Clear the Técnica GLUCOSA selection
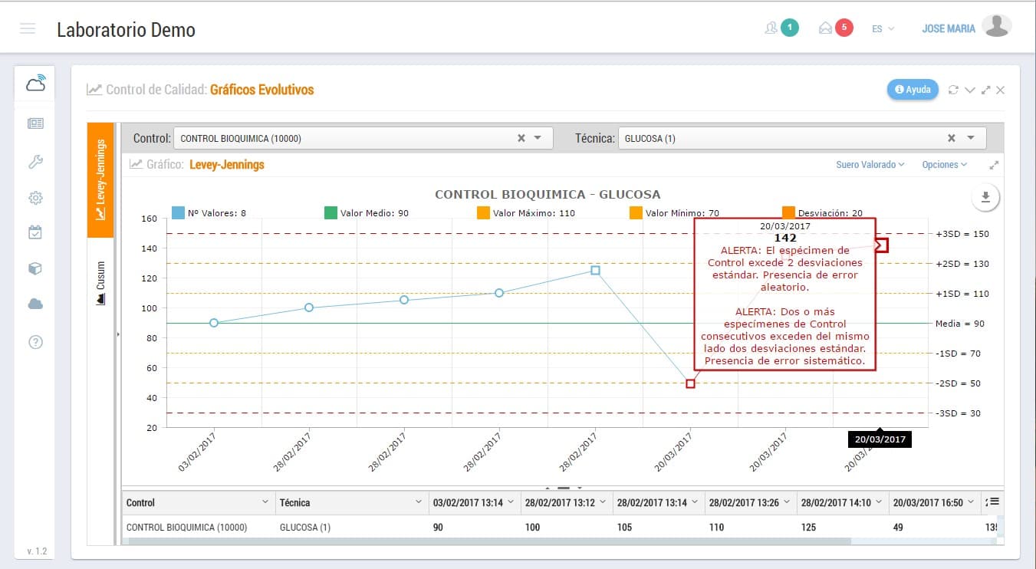1036x569 pixels. click(951, 138)
